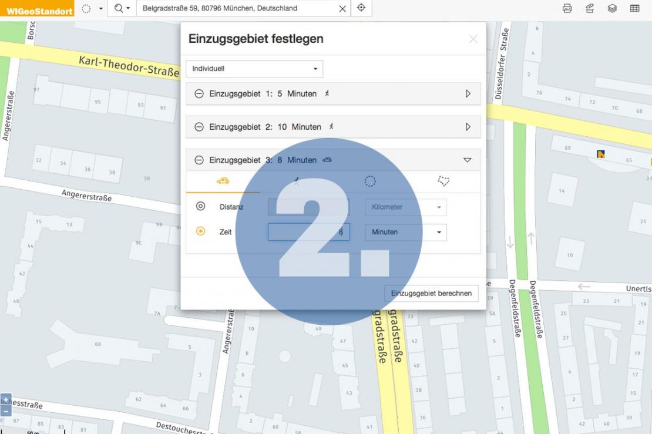The image size is (652, 434).
Task: Expand the Einzugsgebiet 2 section
Action: point(468,127)
